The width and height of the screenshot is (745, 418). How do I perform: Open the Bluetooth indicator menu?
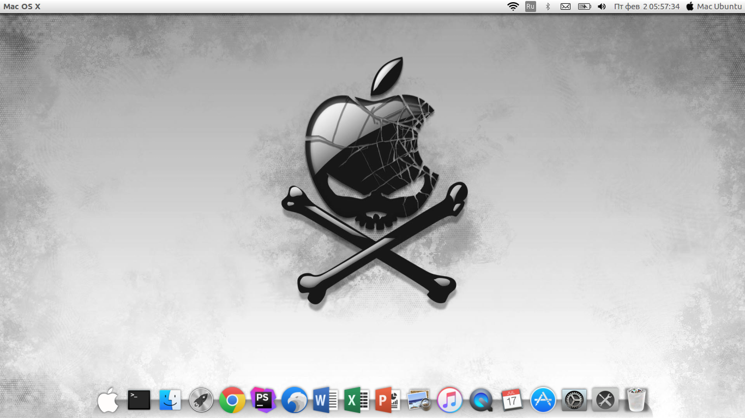coord(548,7)
